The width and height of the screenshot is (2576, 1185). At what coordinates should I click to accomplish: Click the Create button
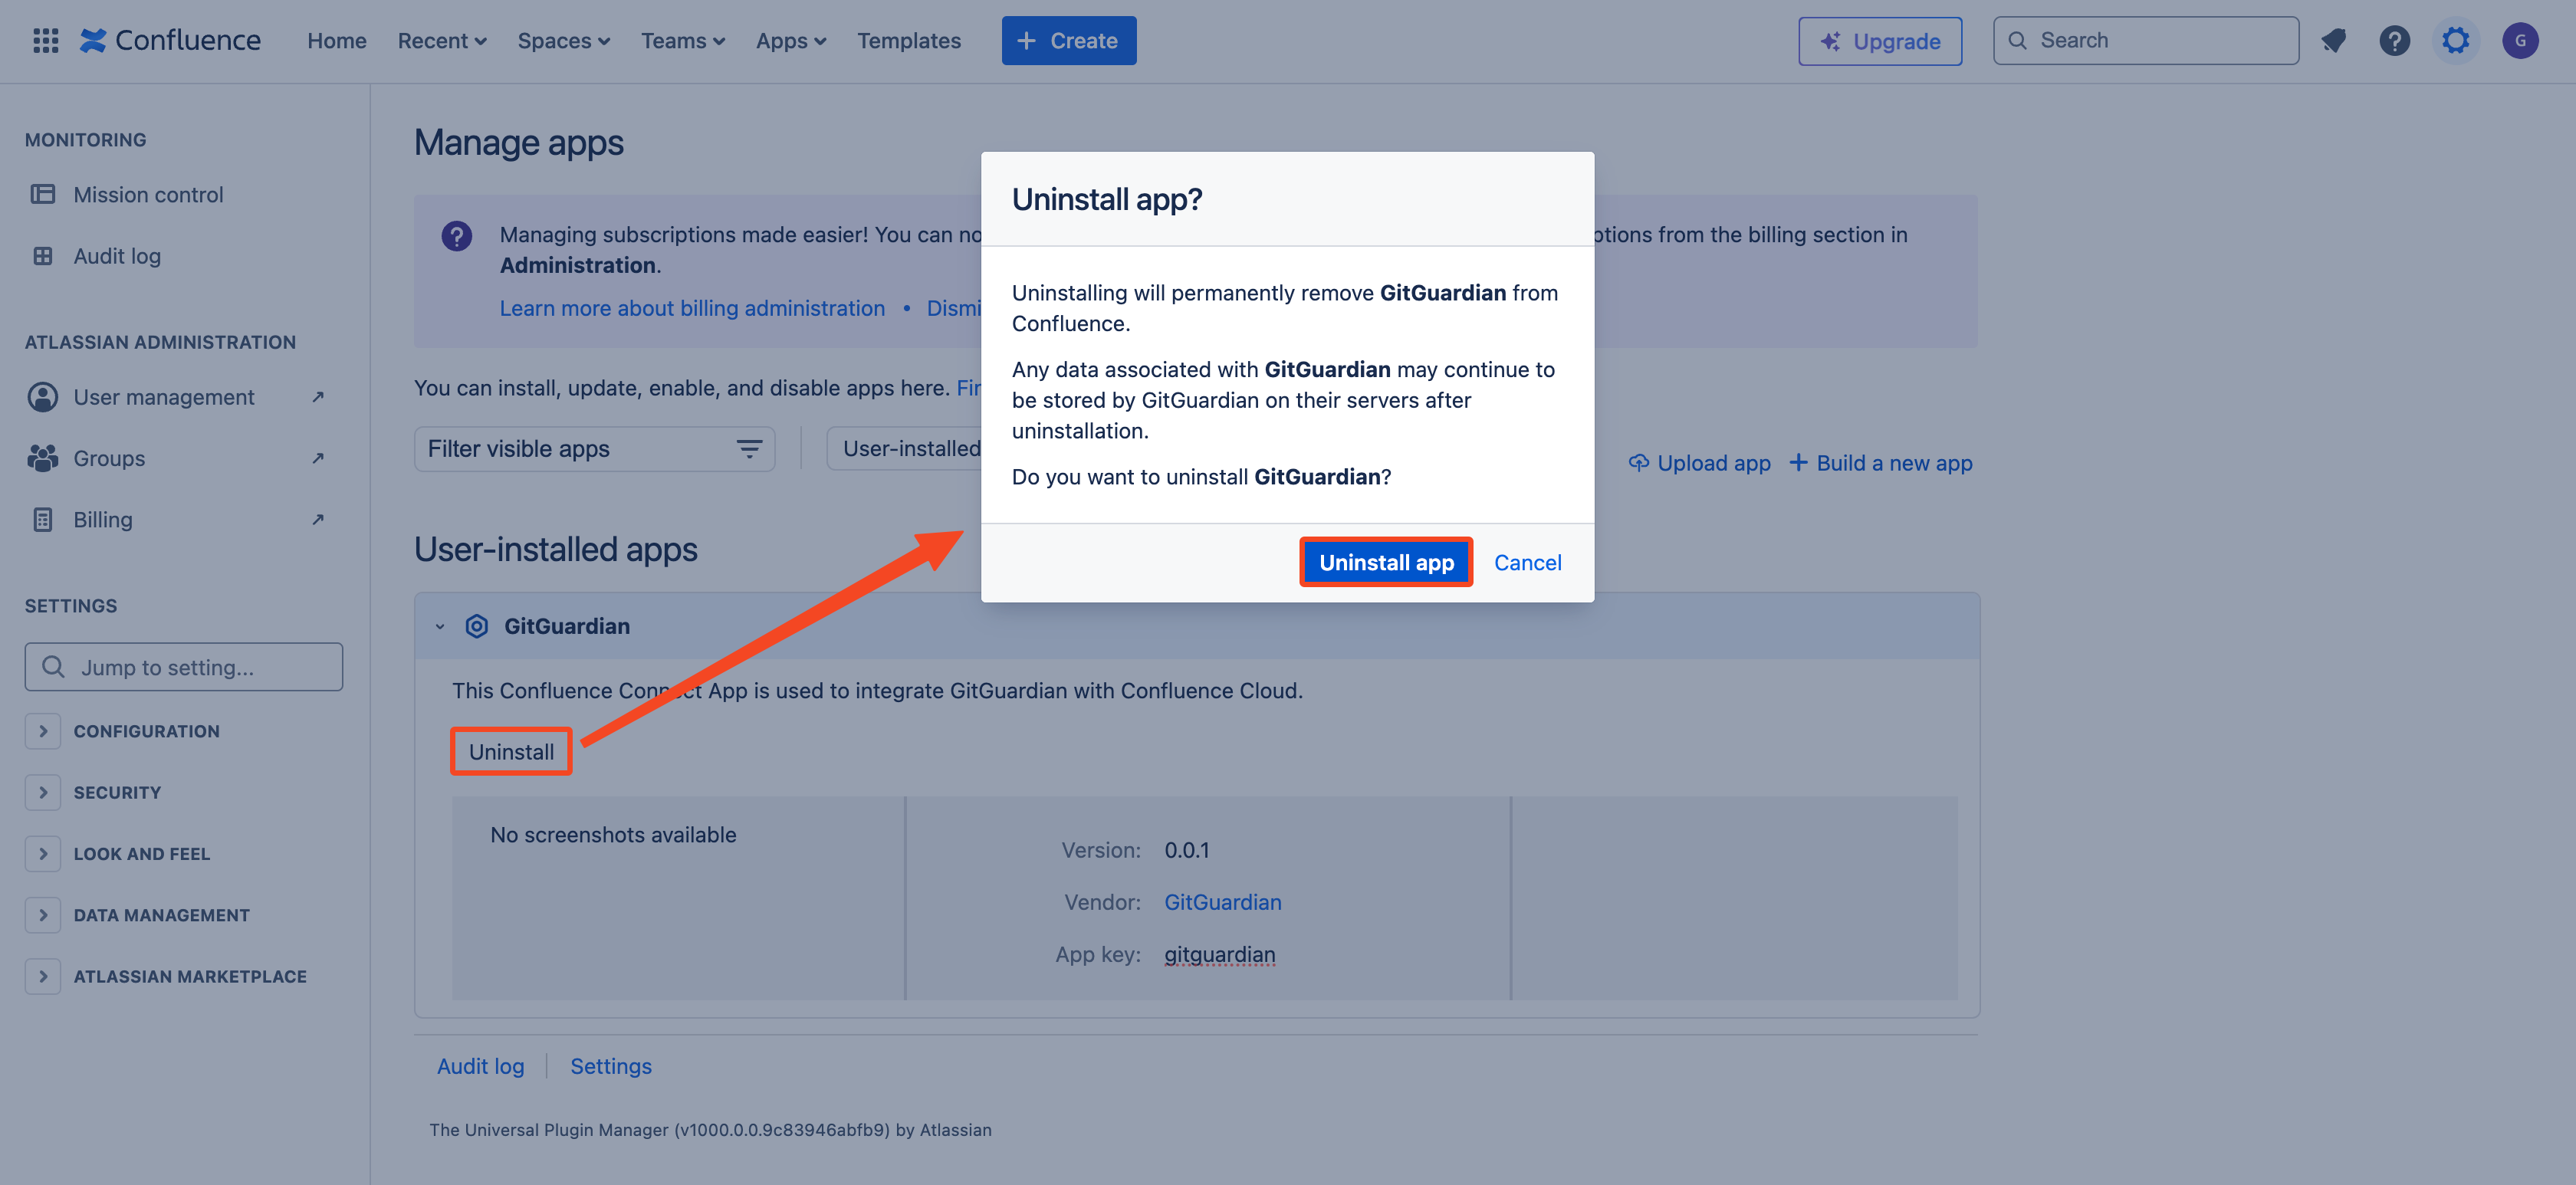(1069, 41)
